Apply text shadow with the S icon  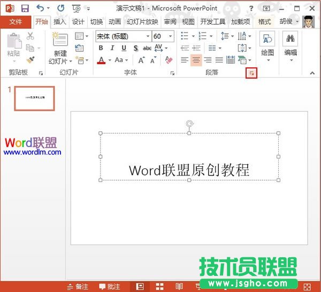(x=135, y=48)
